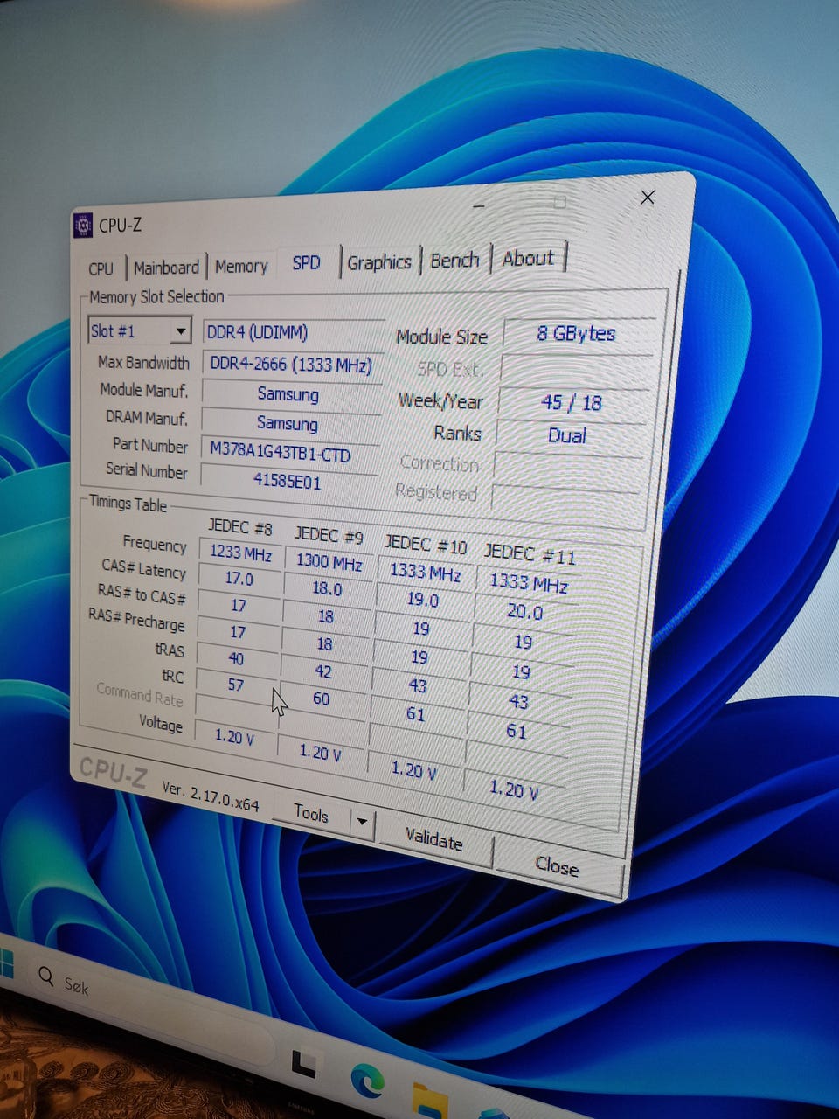The width and height of the screenshot is (839, 1119).
Task: Launch Microsoft Edge from the taskbar
Action: coord(367,1081)
